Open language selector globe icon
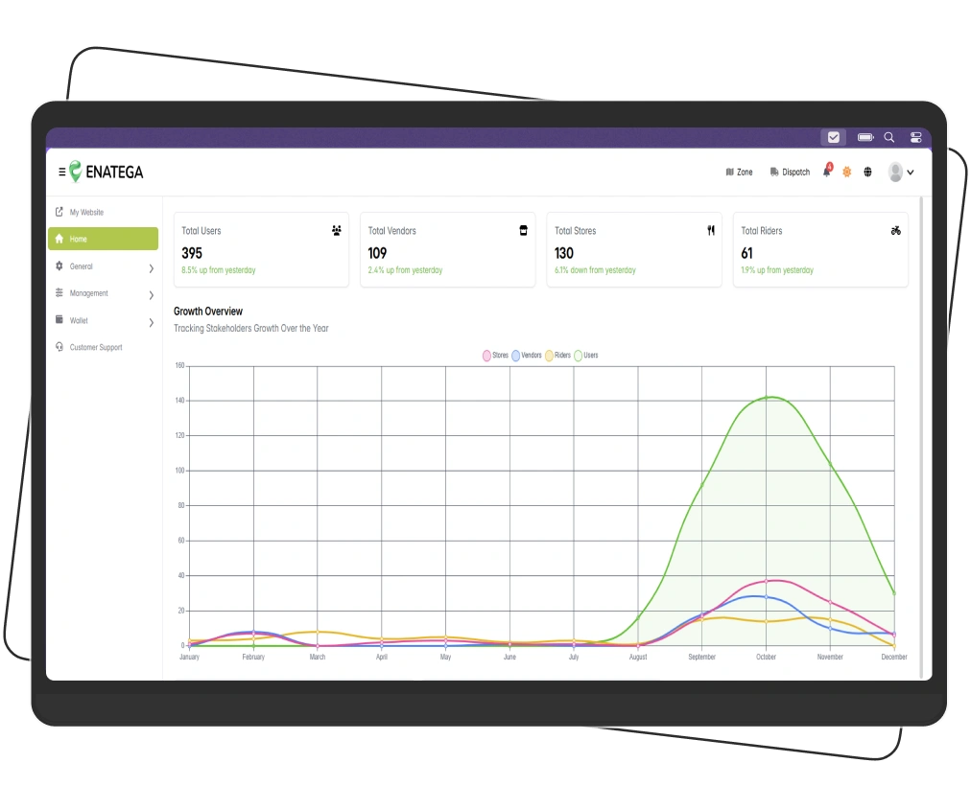 click(x=867, y=172)
